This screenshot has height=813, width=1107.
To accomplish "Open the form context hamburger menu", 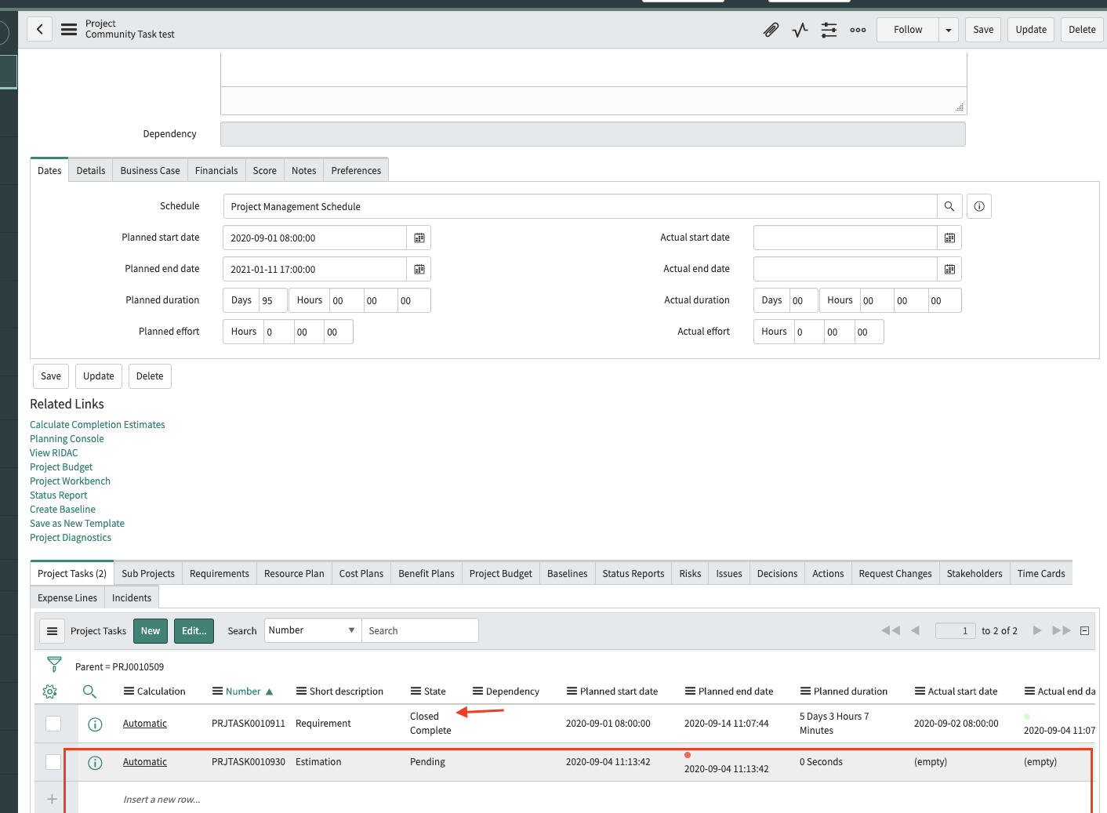I will pos(69,30).
